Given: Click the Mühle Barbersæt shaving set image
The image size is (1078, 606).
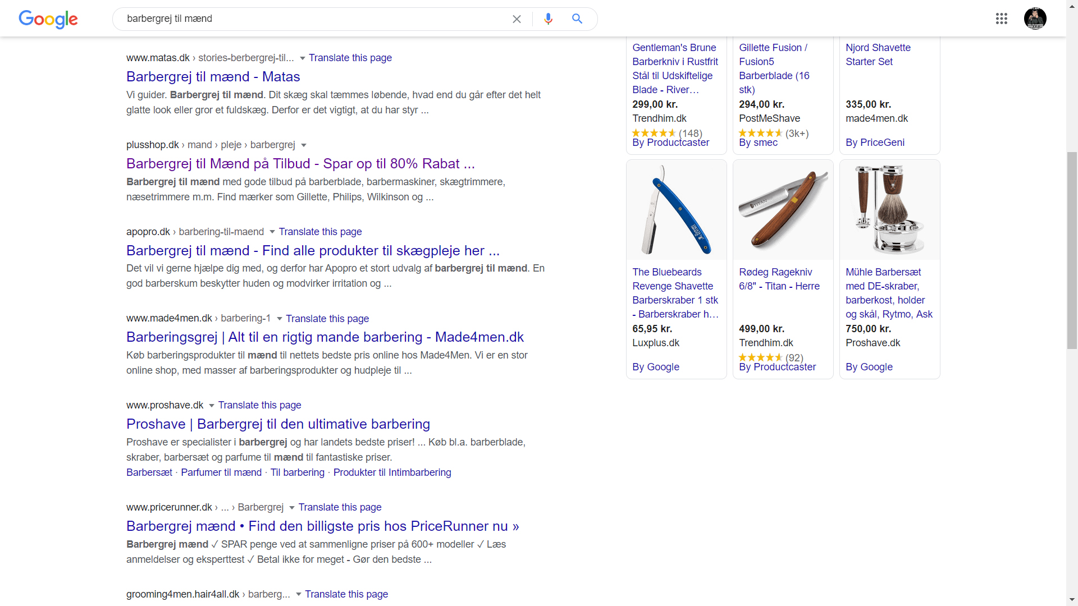Looking at the screenshot, I should point(890,210).
